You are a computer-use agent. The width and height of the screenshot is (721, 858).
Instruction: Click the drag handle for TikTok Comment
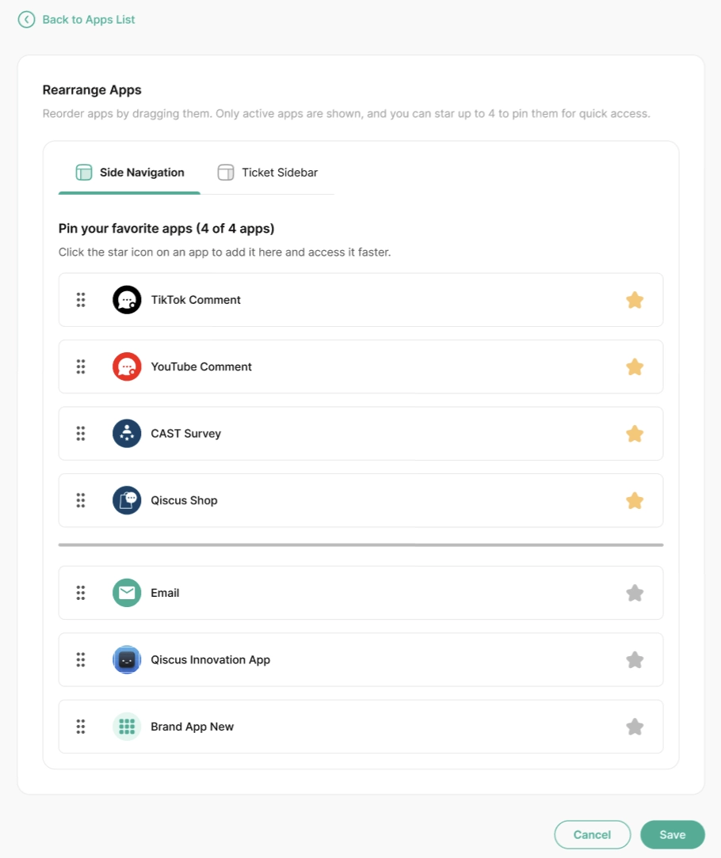click(x=81, y=300)
